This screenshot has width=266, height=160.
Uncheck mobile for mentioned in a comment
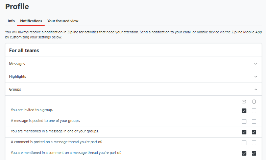point(254,153)
